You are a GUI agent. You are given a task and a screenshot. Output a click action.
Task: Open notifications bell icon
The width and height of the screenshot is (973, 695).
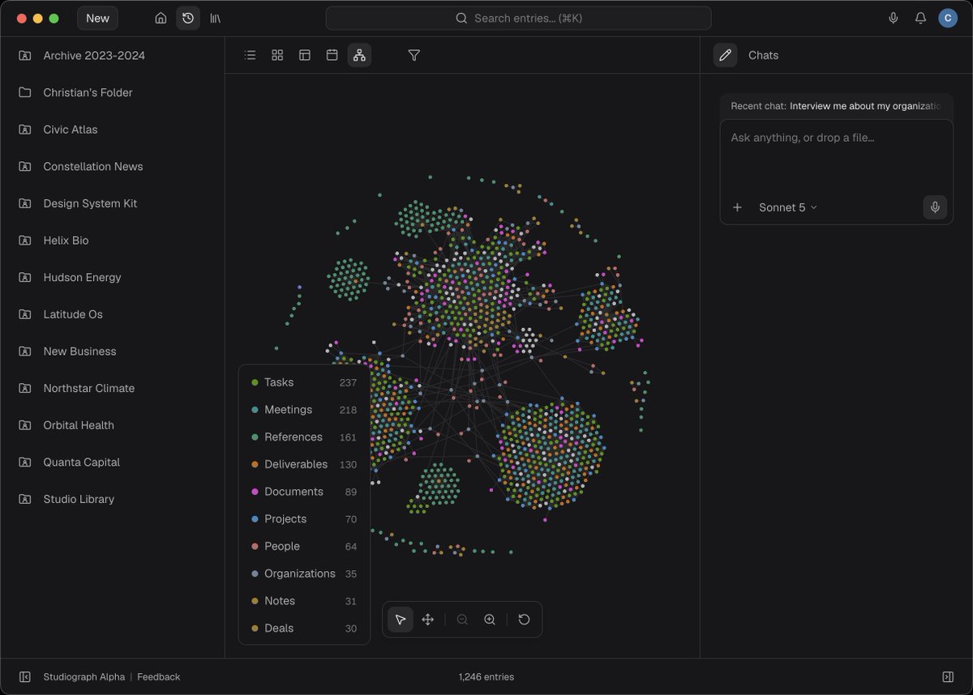[920, 18]
